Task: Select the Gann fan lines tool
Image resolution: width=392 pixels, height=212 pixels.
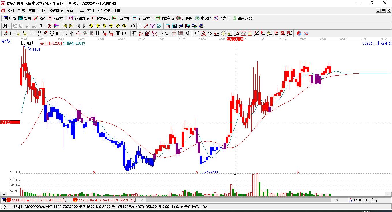Action: pos(140,33)
